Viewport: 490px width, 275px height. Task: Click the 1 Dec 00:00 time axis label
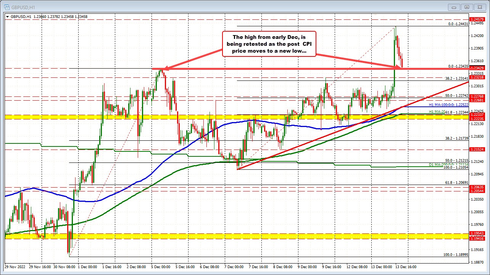click(88, 267)
